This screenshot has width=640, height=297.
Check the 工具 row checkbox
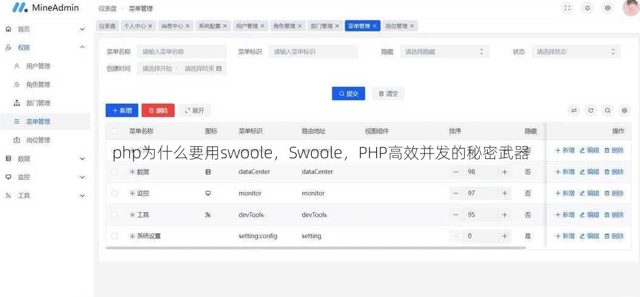click(x=114, y=215)
